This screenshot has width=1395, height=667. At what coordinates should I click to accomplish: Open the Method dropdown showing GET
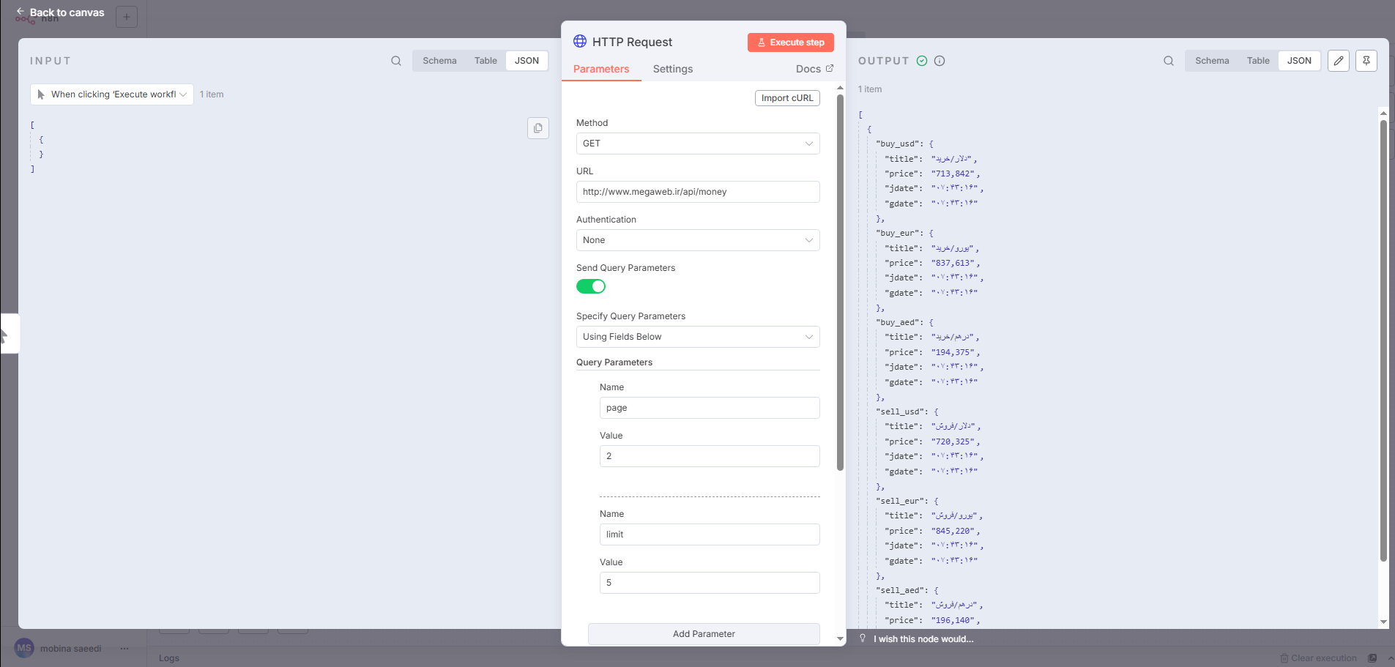click(698, 144)
